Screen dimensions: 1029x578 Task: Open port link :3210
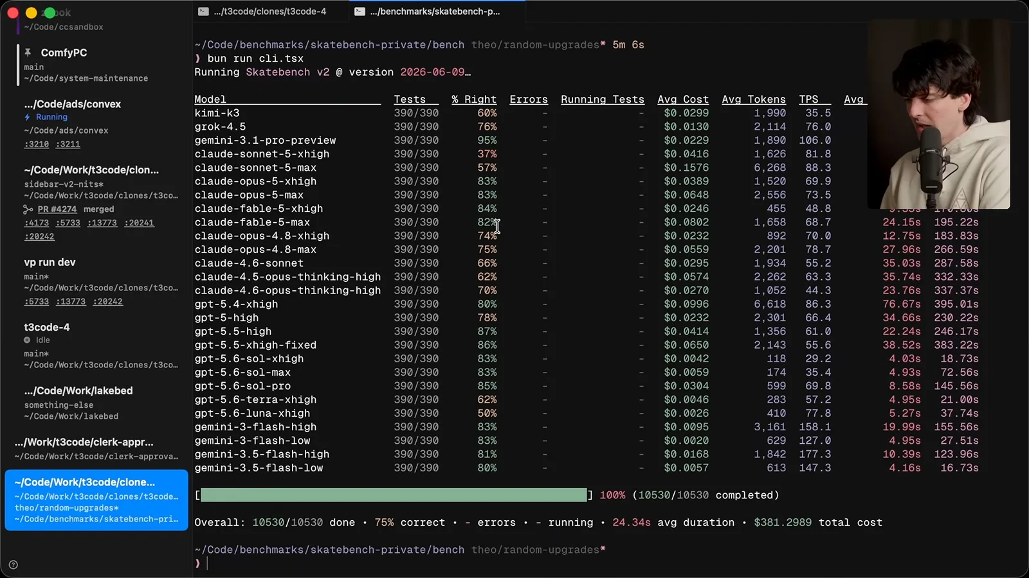click(x=37, y=144)
